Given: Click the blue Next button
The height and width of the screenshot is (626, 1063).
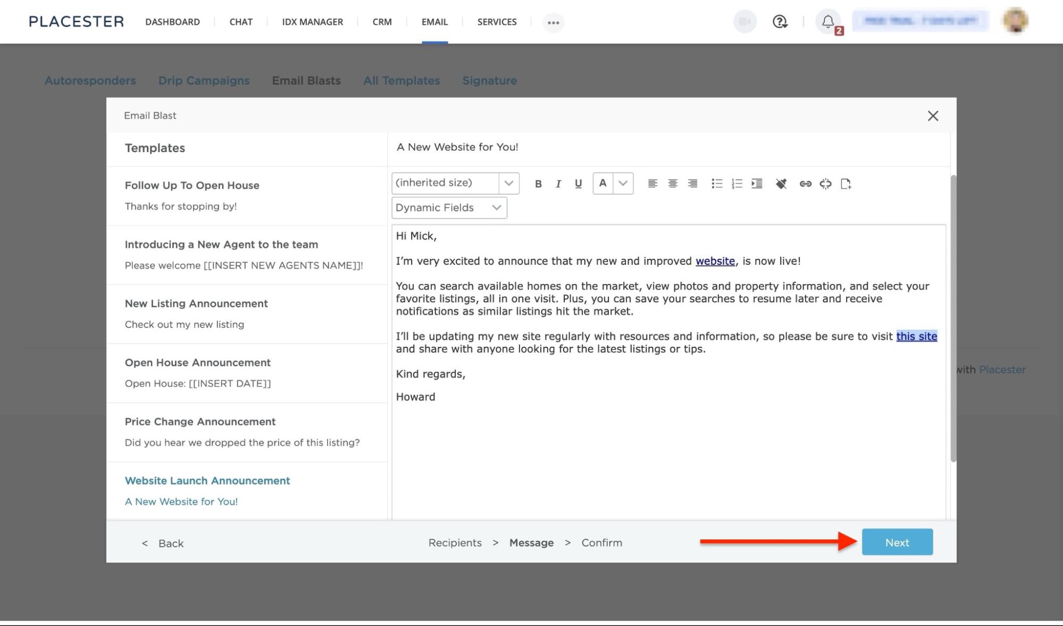Looking at the screenshot, I should point(897,542).
